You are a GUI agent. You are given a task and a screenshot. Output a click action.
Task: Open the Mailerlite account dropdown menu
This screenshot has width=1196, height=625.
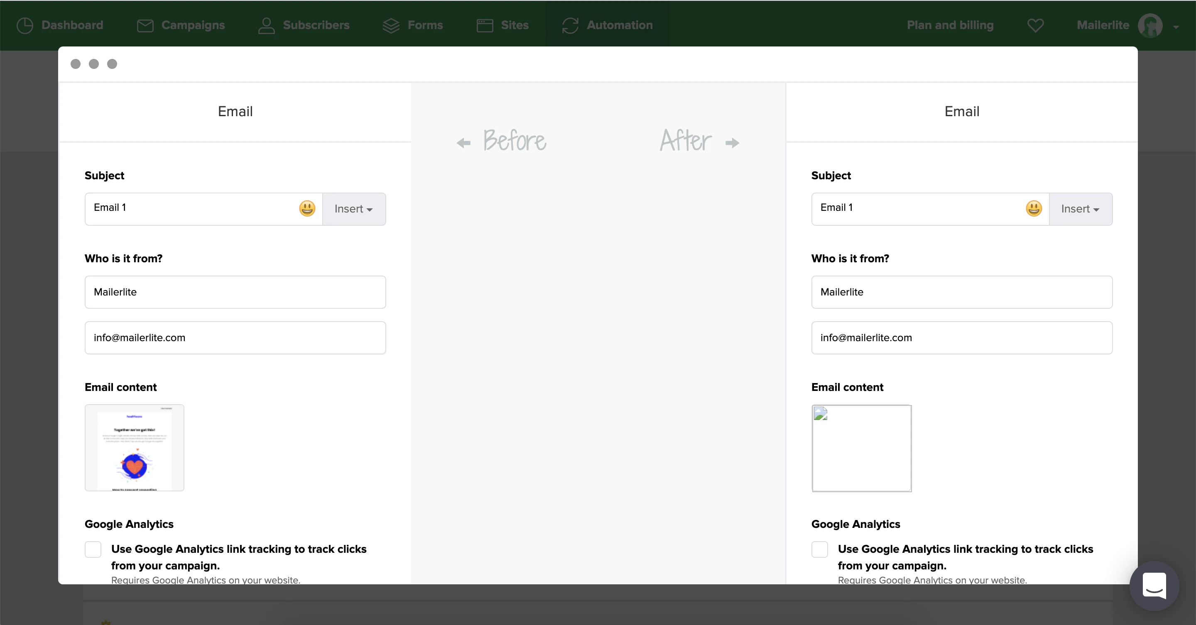1175,27
